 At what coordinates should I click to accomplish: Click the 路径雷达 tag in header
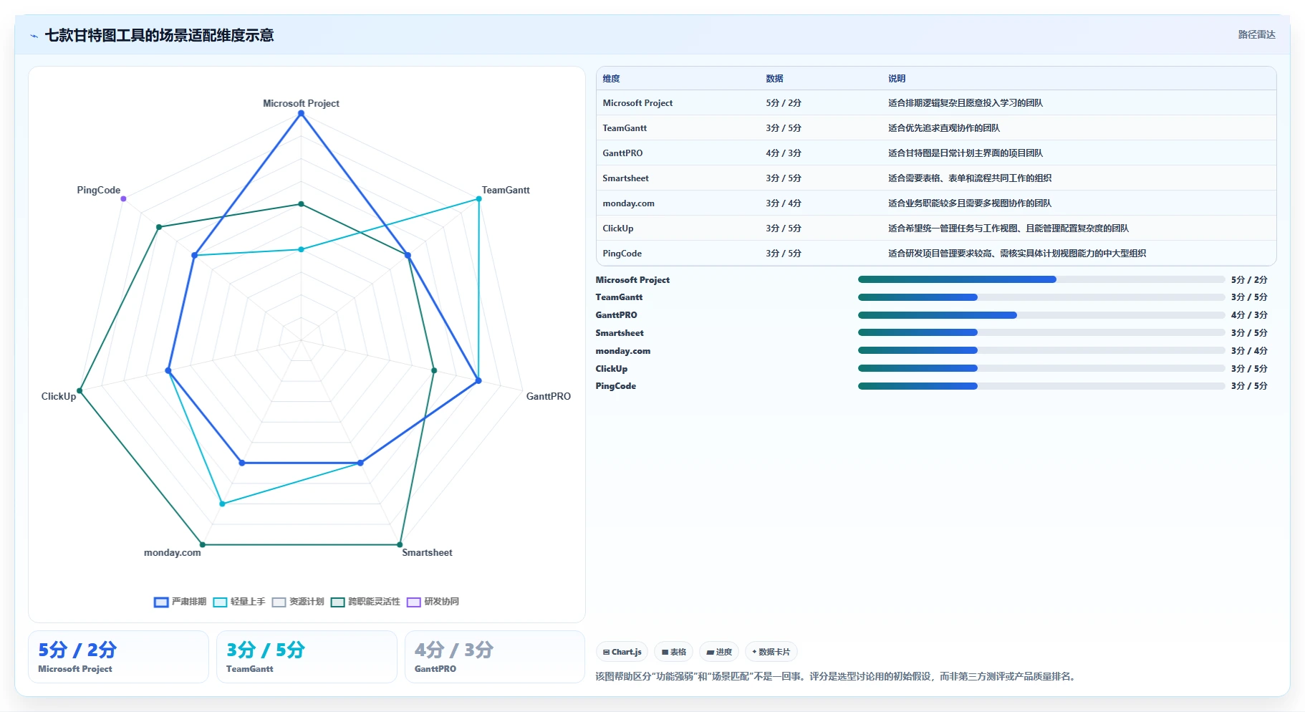[x=1256, y=34]
